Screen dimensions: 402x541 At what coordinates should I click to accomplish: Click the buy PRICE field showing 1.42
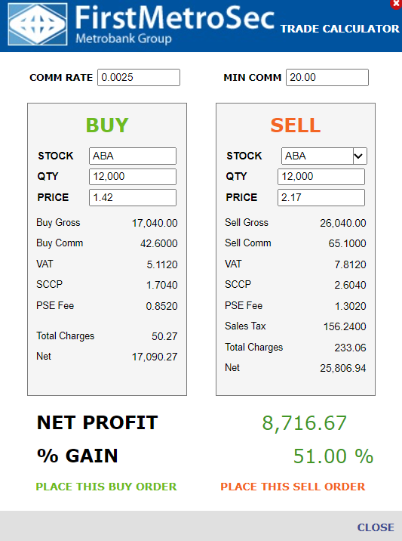point(133,197)
